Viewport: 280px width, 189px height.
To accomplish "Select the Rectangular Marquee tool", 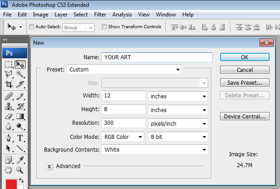I will (8, 64).
